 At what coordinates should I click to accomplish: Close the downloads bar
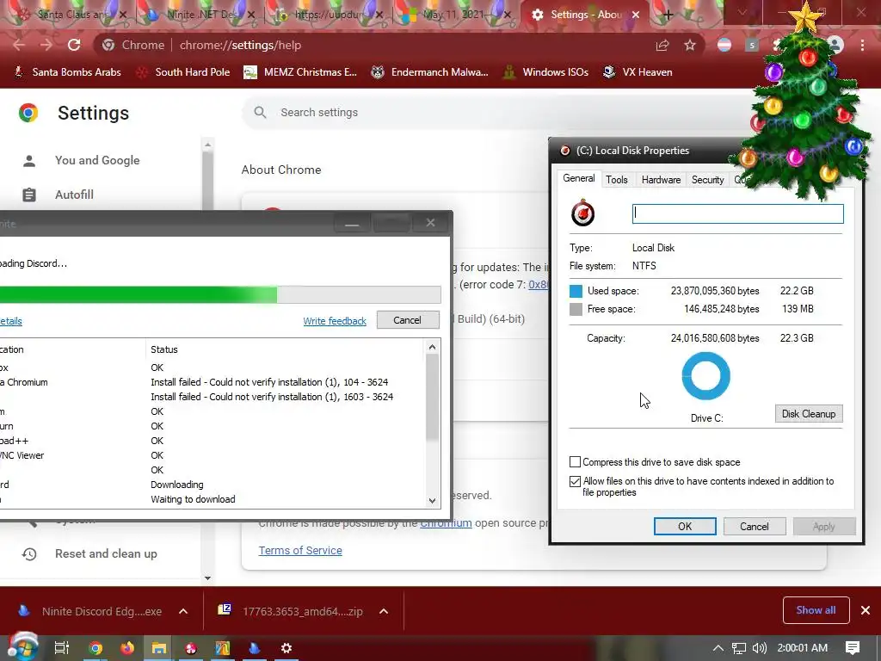[866, 610]
